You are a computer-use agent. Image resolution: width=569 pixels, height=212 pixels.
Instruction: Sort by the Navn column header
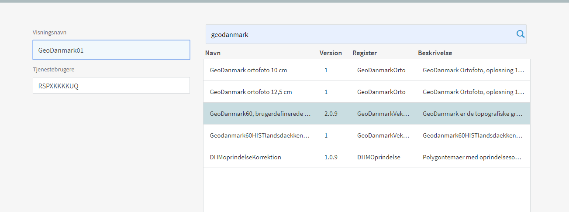point(214,53)
